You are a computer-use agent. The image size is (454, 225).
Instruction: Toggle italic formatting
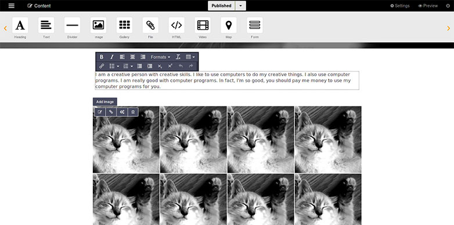tap(112, 57)
